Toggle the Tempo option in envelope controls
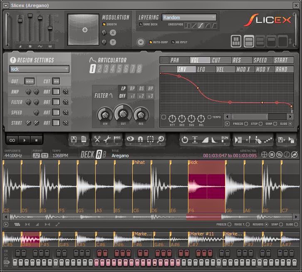The height and width of the screenshot is (272, 302). [x=209, y=117]
